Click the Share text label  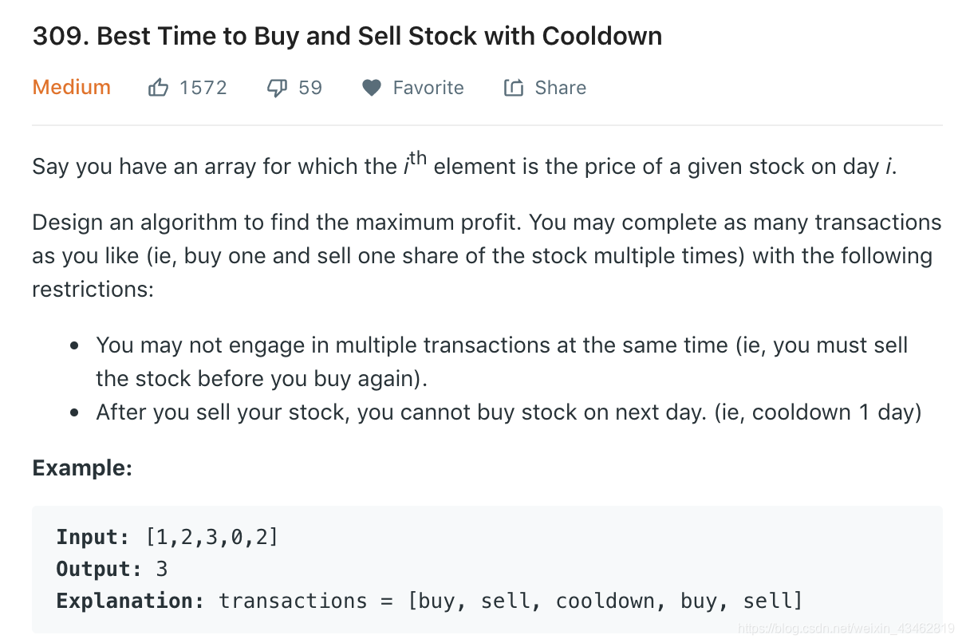pos(560,88)
